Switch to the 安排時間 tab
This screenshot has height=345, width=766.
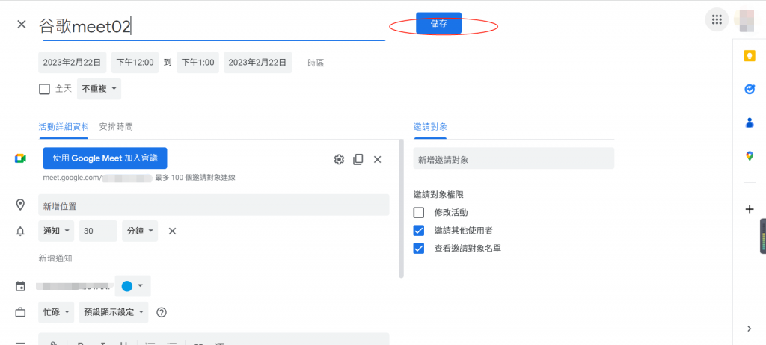(116, 127)
